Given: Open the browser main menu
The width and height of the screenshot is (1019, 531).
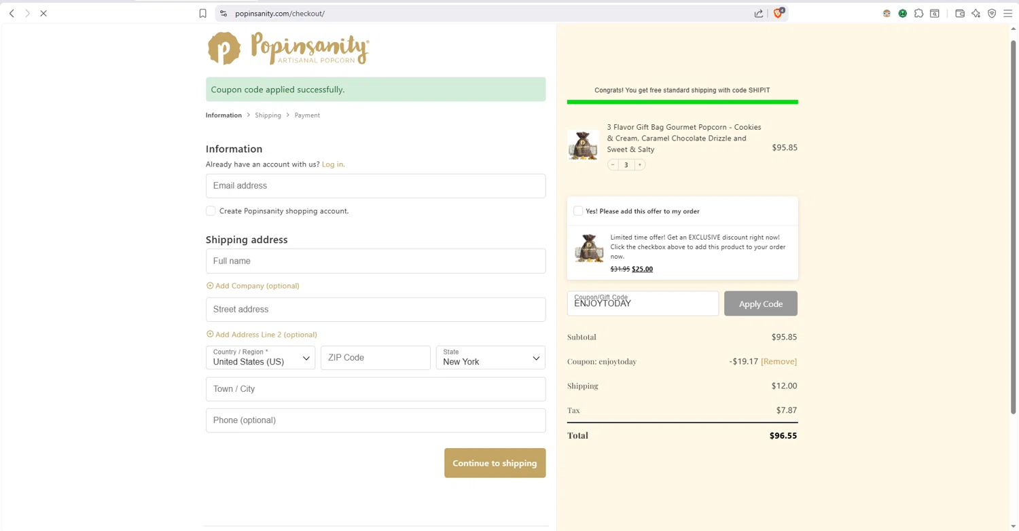Looking at the screenshot, I should 1008,13.
